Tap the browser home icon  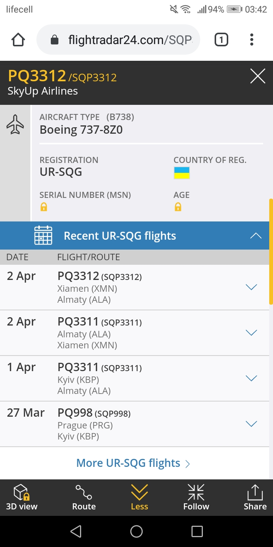pyautogui.click(x=18, y=40)
